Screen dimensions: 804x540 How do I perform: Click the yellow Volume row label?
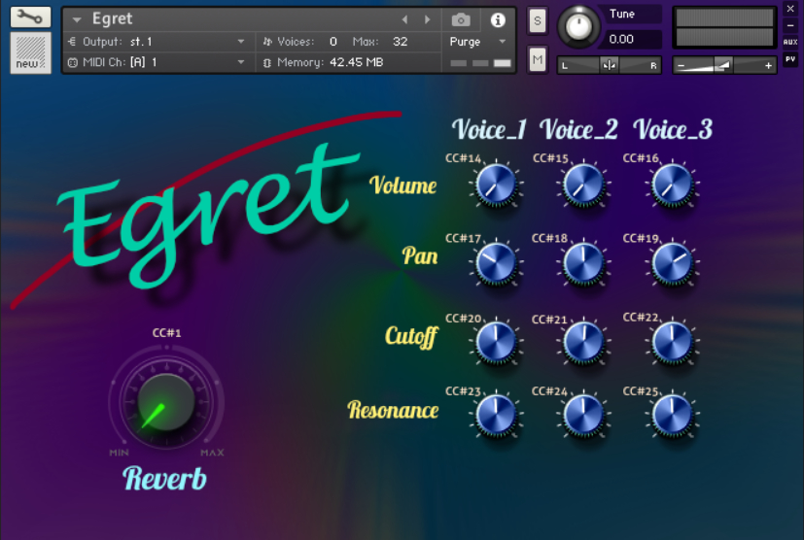[x=403, y=185]
